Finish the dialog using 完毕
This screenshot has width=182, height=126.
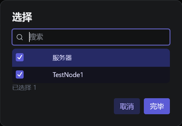click(157, 106)
